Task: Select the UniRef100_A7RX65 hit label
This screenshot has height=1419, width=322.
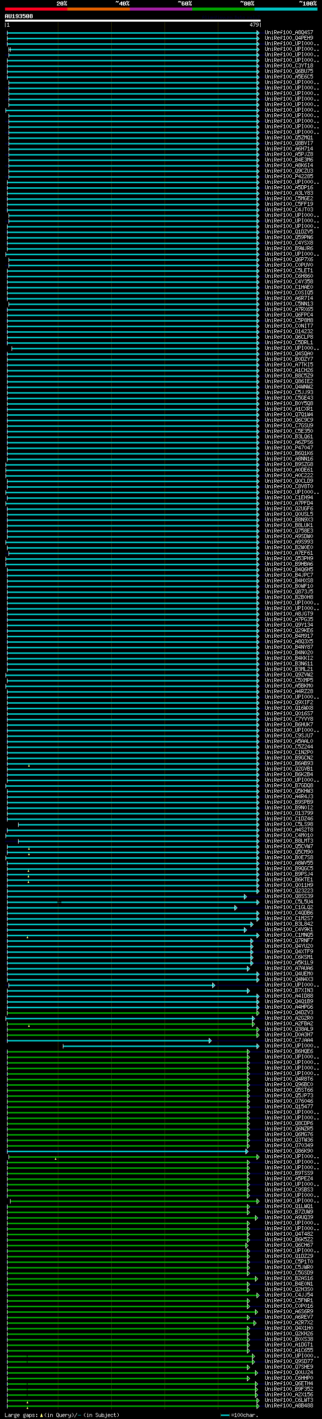Action: click(x=289, y=309)
